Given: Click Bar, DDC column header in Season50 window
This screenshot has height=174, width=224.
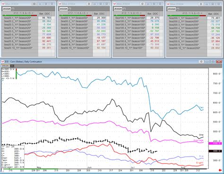Looking at the screenshot, I should pos(99,14).
